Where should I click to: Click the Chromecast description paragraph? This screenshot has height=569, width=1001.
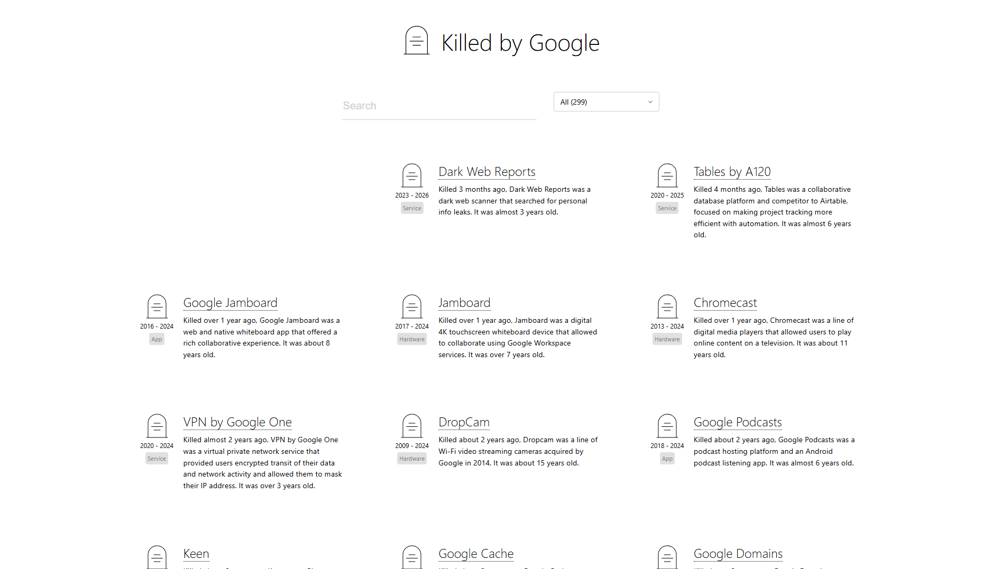(x=774, y=338)
